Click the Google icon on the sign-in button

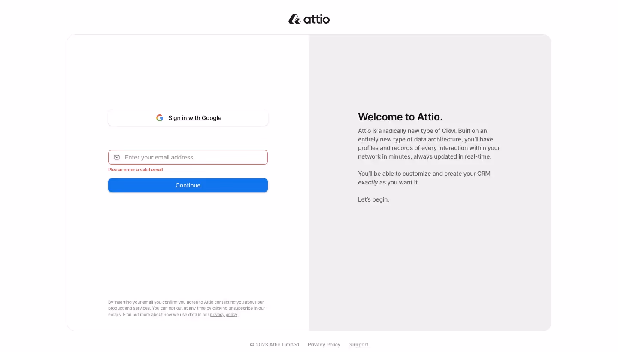pyautogui.click(x=159, y=117)
